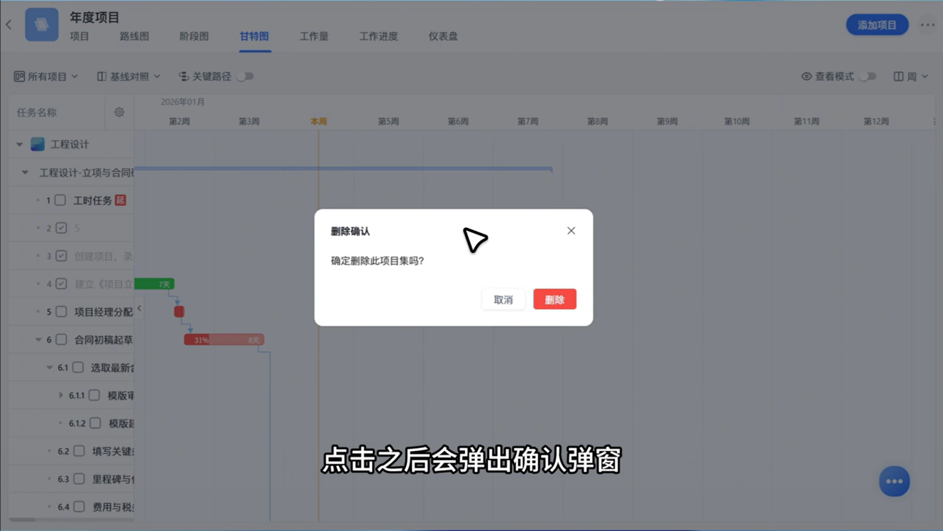This screenshot has width=943, height=531.
Task: Check the checkbox for task 6.4 费用与税
Action: (x=79, y=507)
